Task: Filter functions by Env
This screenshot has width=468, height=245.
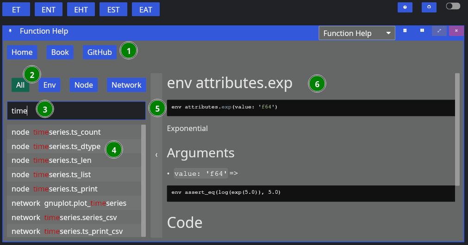Action: coord(50,85)
